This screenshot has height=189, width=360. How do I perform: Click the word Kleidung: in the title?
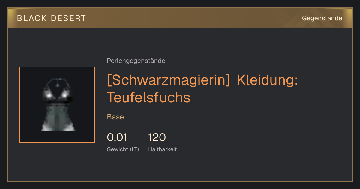(x=268, y=80)
